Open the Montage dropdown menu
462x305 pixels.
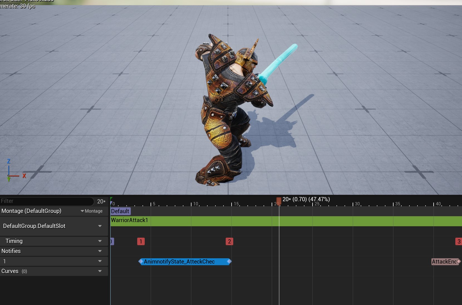(x=92, y=211)
